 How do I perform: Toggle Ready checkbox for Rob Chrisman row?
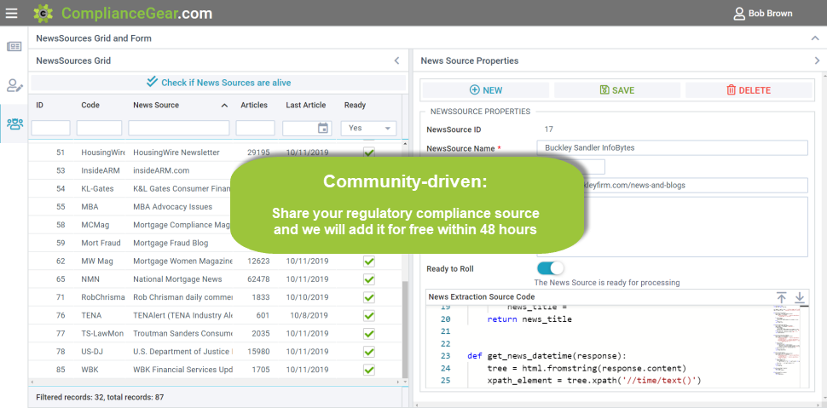tap(368, 297)
